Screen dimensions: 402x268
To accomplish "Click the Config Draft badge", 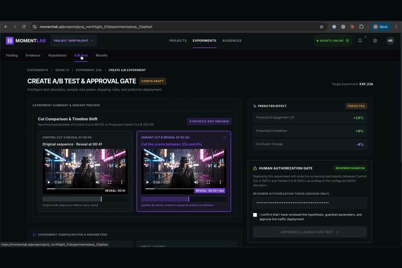I will [x=153, y=81].
